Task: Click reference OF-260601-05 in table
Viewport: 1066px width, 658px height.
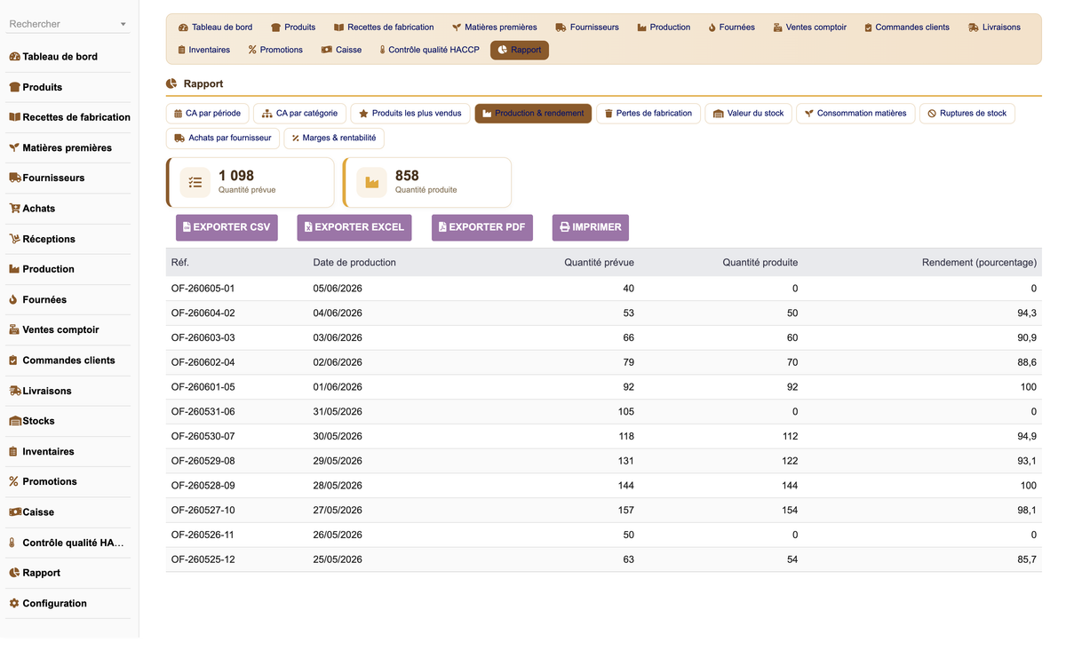Action: 203,387
